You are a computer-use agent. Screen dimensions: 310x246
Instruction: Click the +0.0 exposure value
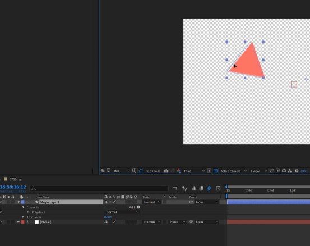pos(303,171)
